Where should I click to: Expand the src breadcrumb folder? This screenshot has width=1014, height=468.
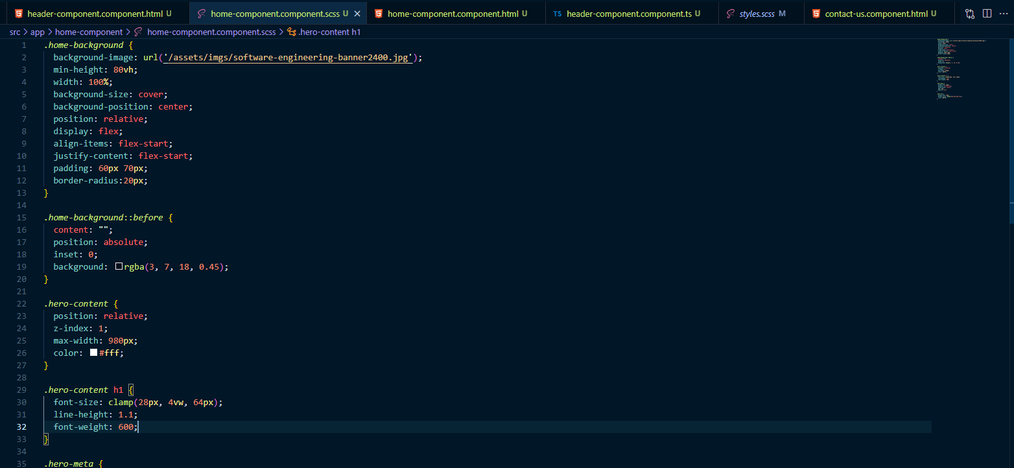click(x=15, y=32)
